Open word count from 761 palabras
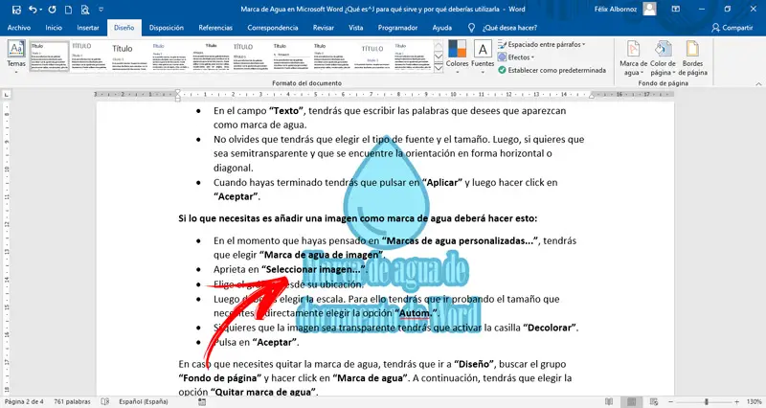 (x=72, y=401)
